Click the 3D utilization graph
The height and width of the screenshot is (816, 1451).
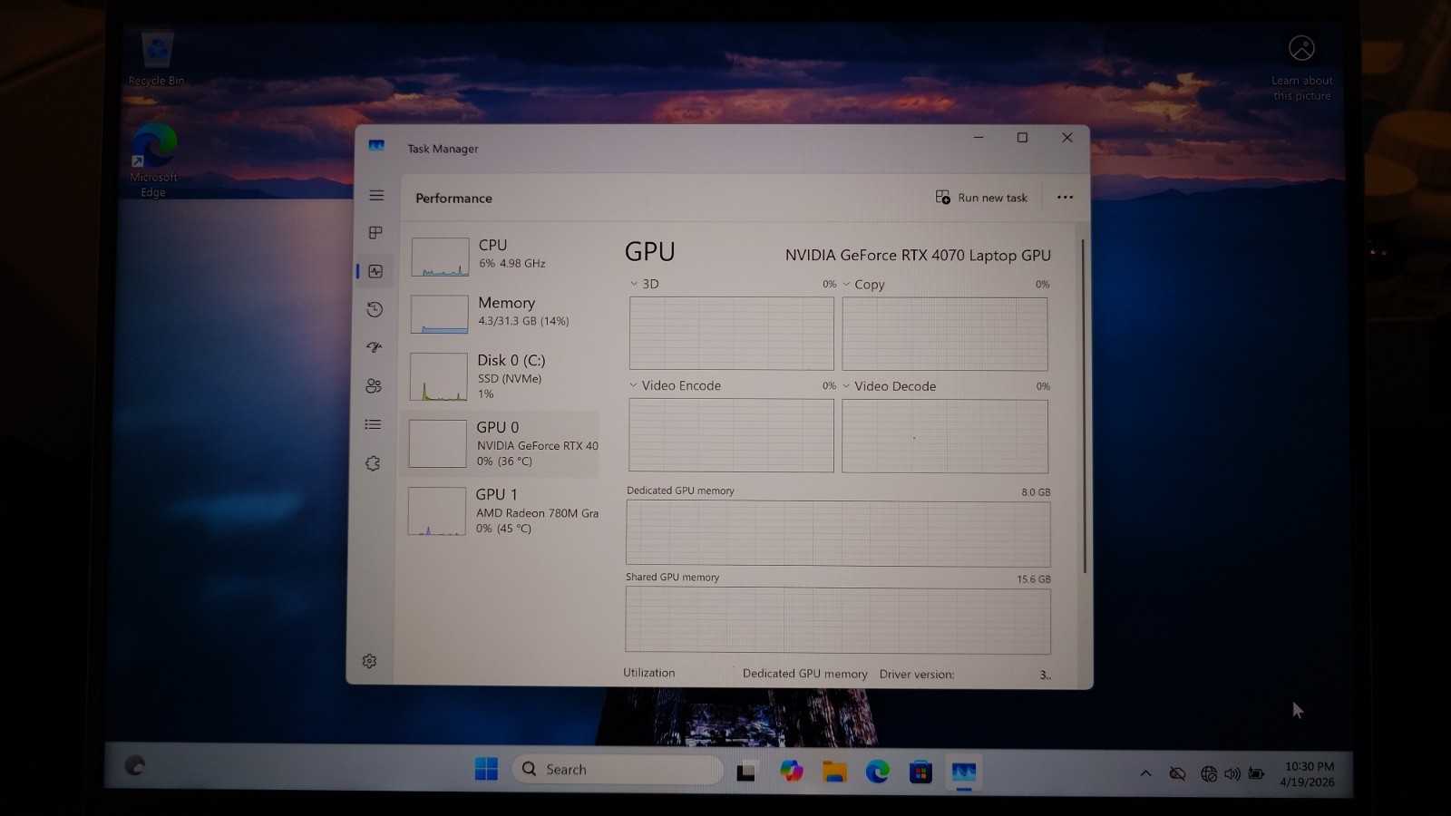tap(732, 333)
